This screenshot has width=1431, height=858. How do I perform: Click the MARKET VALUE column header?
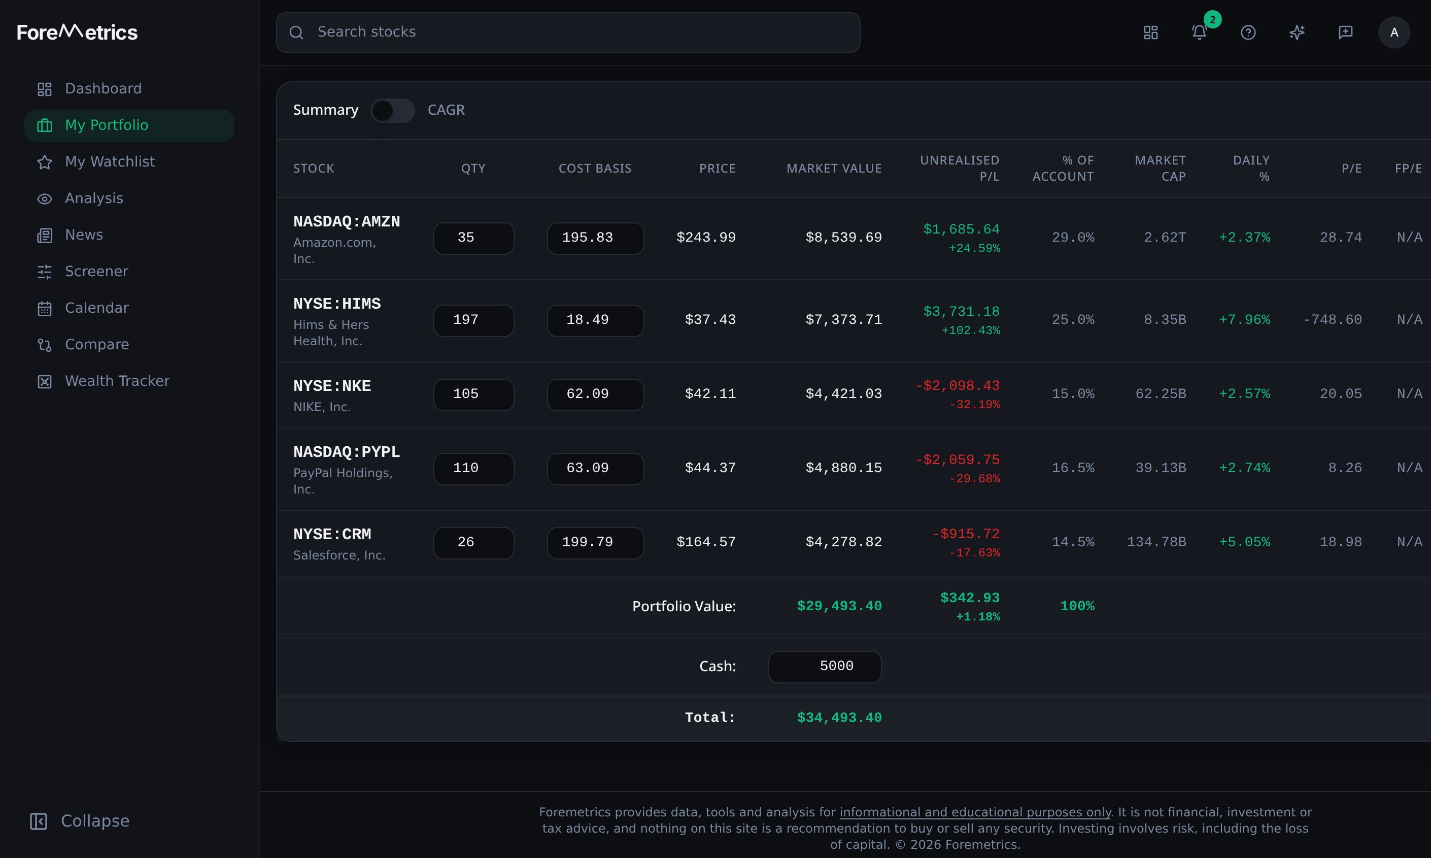click(x=834, y=168)
